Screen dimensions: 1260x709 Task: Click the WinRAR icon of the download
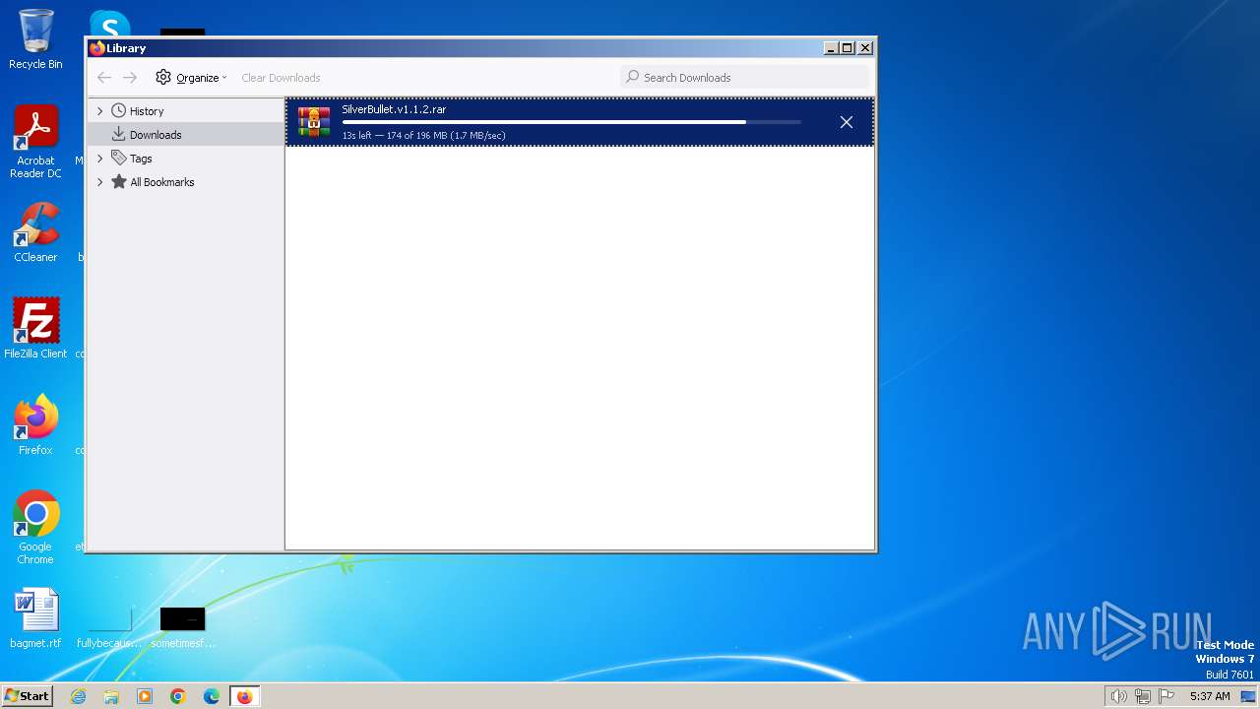[314, 122]
